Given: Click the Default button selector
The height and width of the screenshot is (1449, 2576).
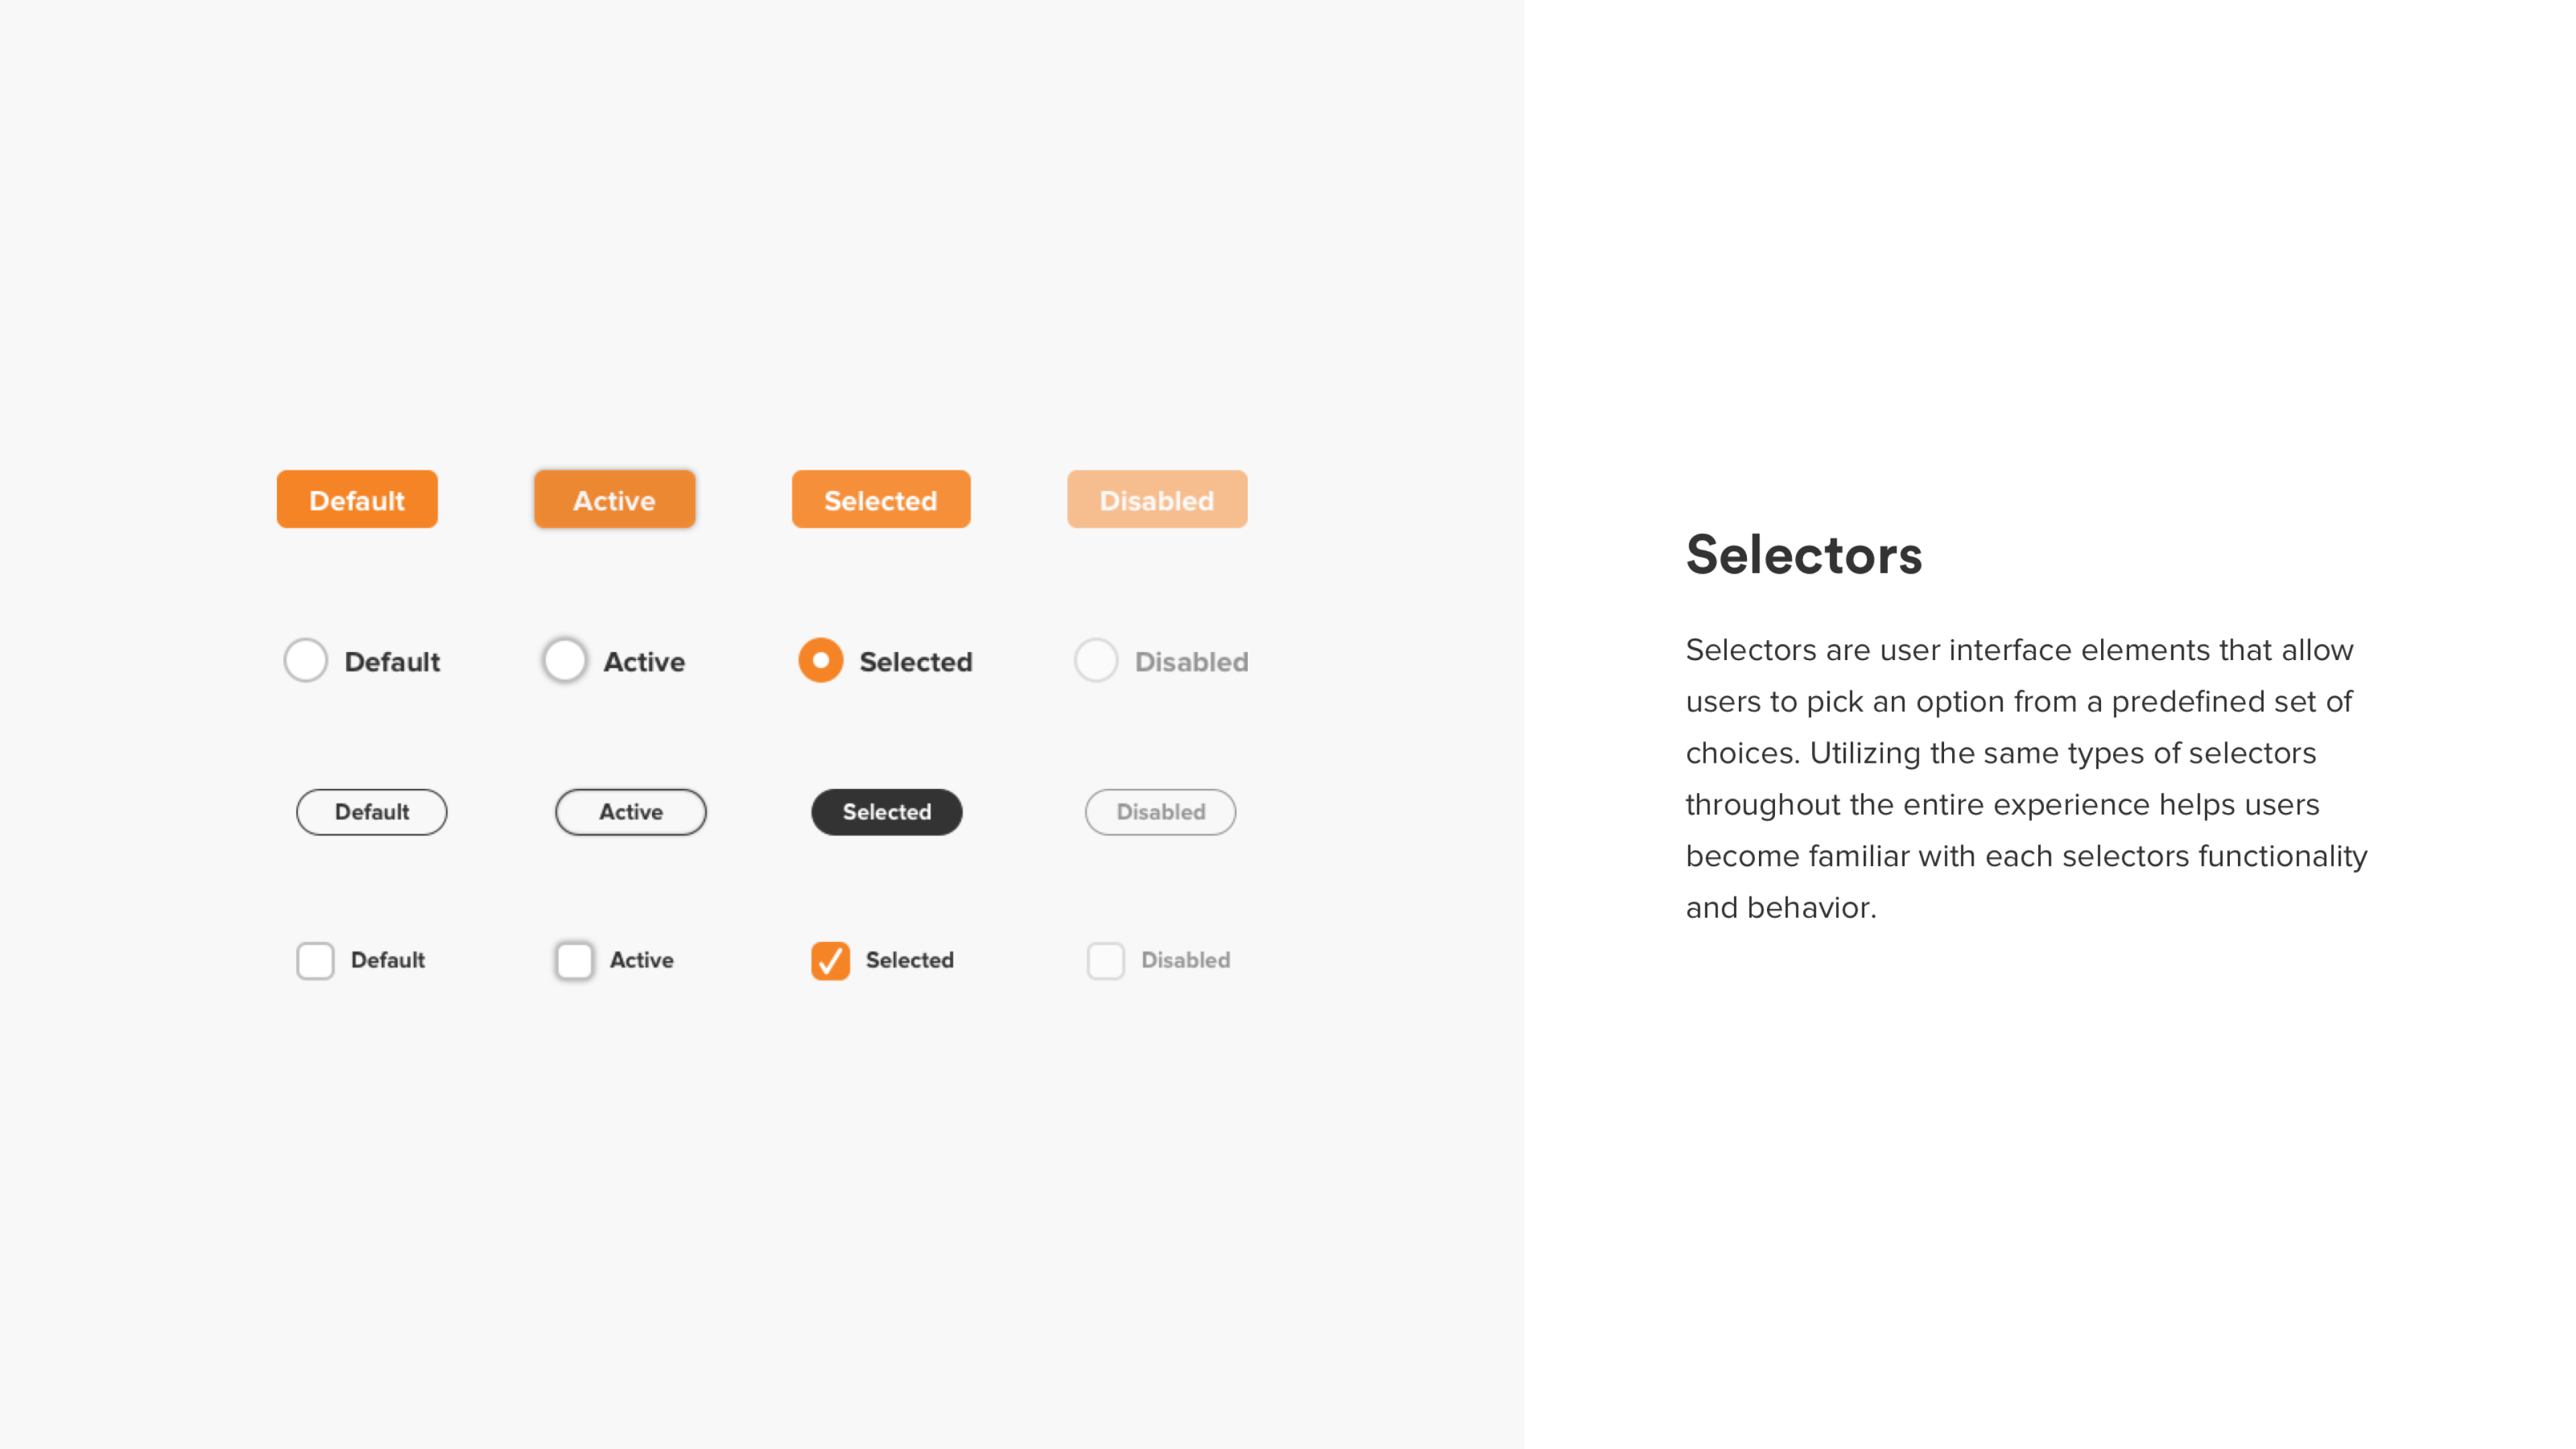Looking at the screenshot, I should pyautogui.click(x=356, y=499).
